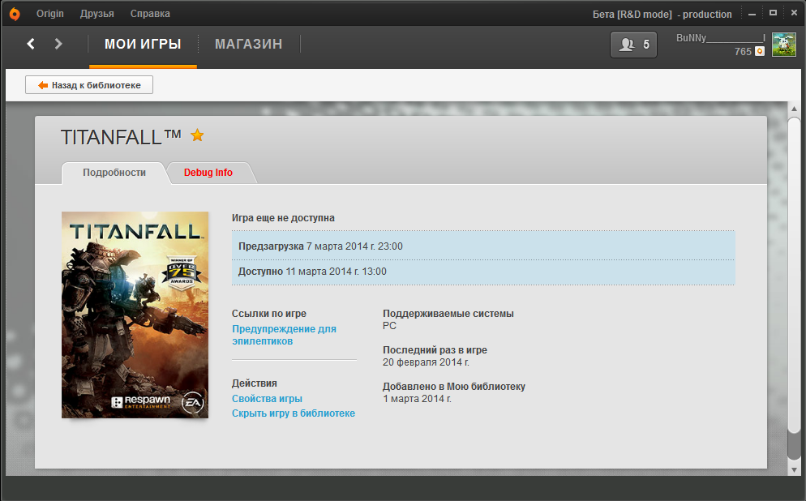
Task: Click the Origin points icon beside 765
Action: pos(759,51)
